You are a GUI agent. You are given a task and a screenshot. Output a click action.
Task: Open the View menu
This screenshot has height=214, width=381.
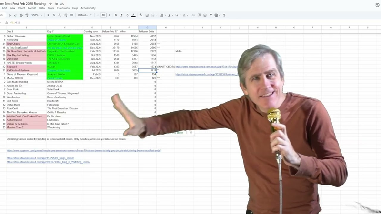click(12, 8)
